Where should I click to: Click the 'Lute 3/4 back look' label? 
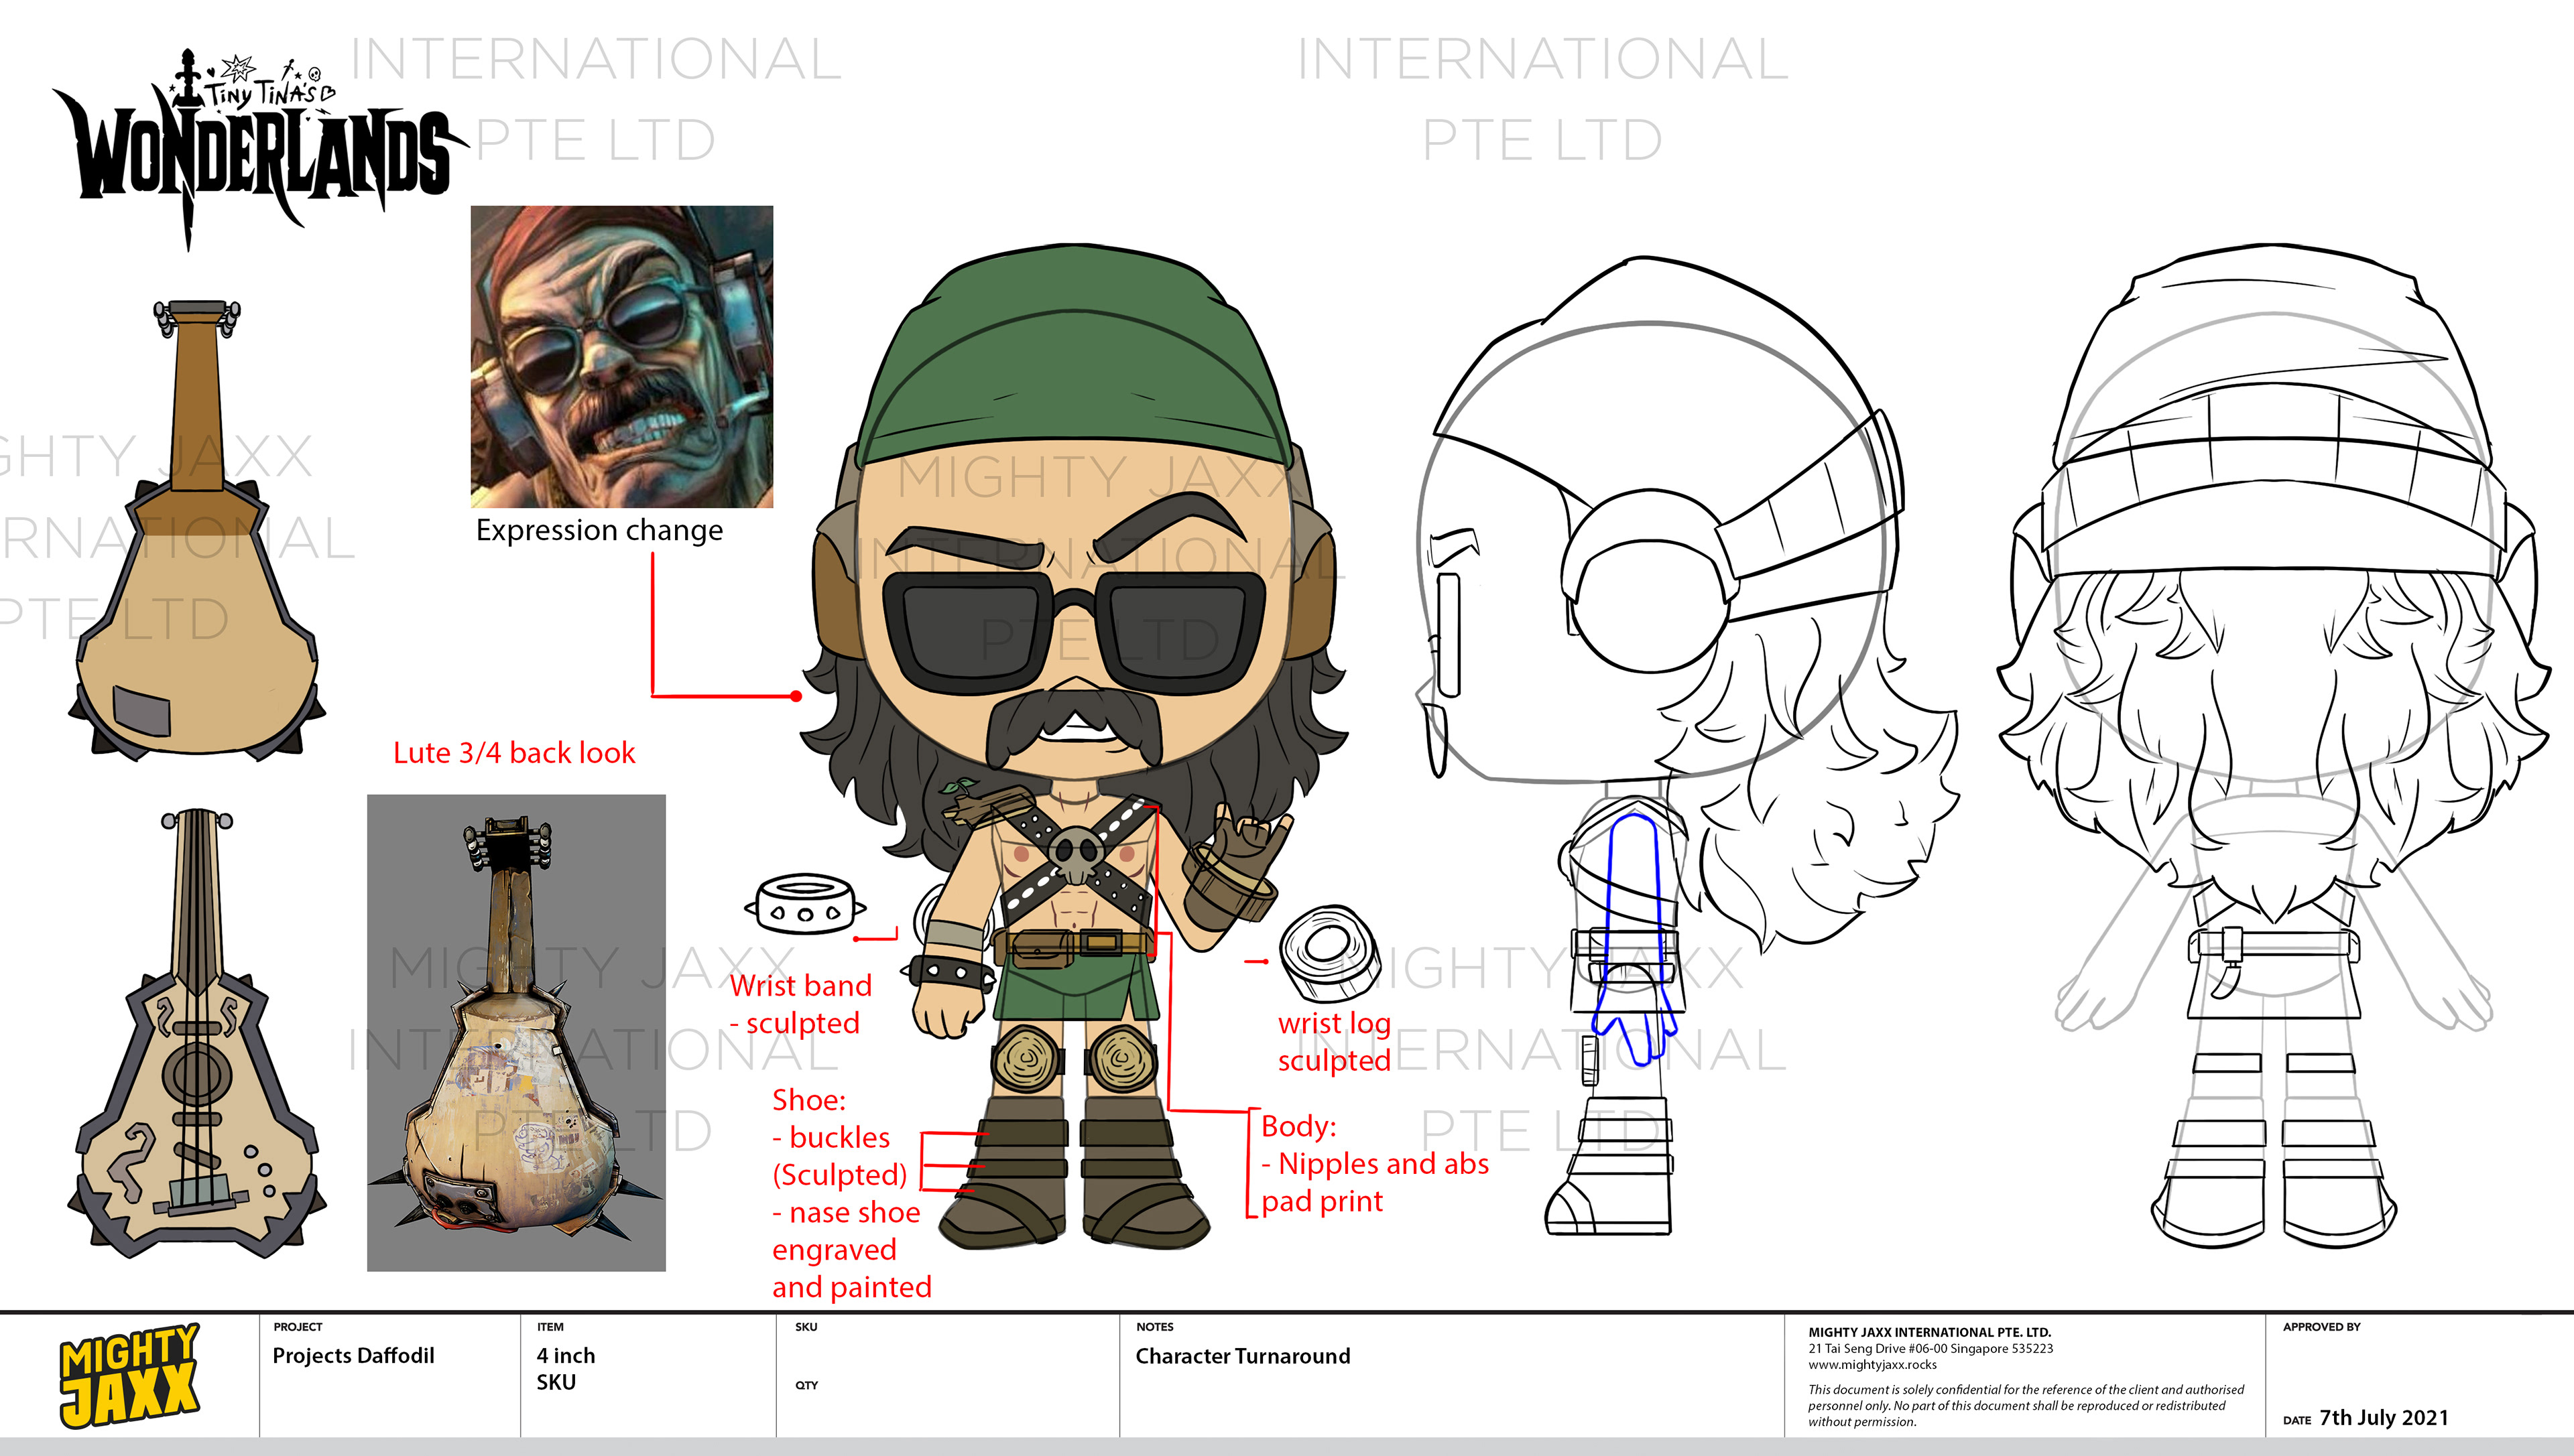tap(514, 753)
